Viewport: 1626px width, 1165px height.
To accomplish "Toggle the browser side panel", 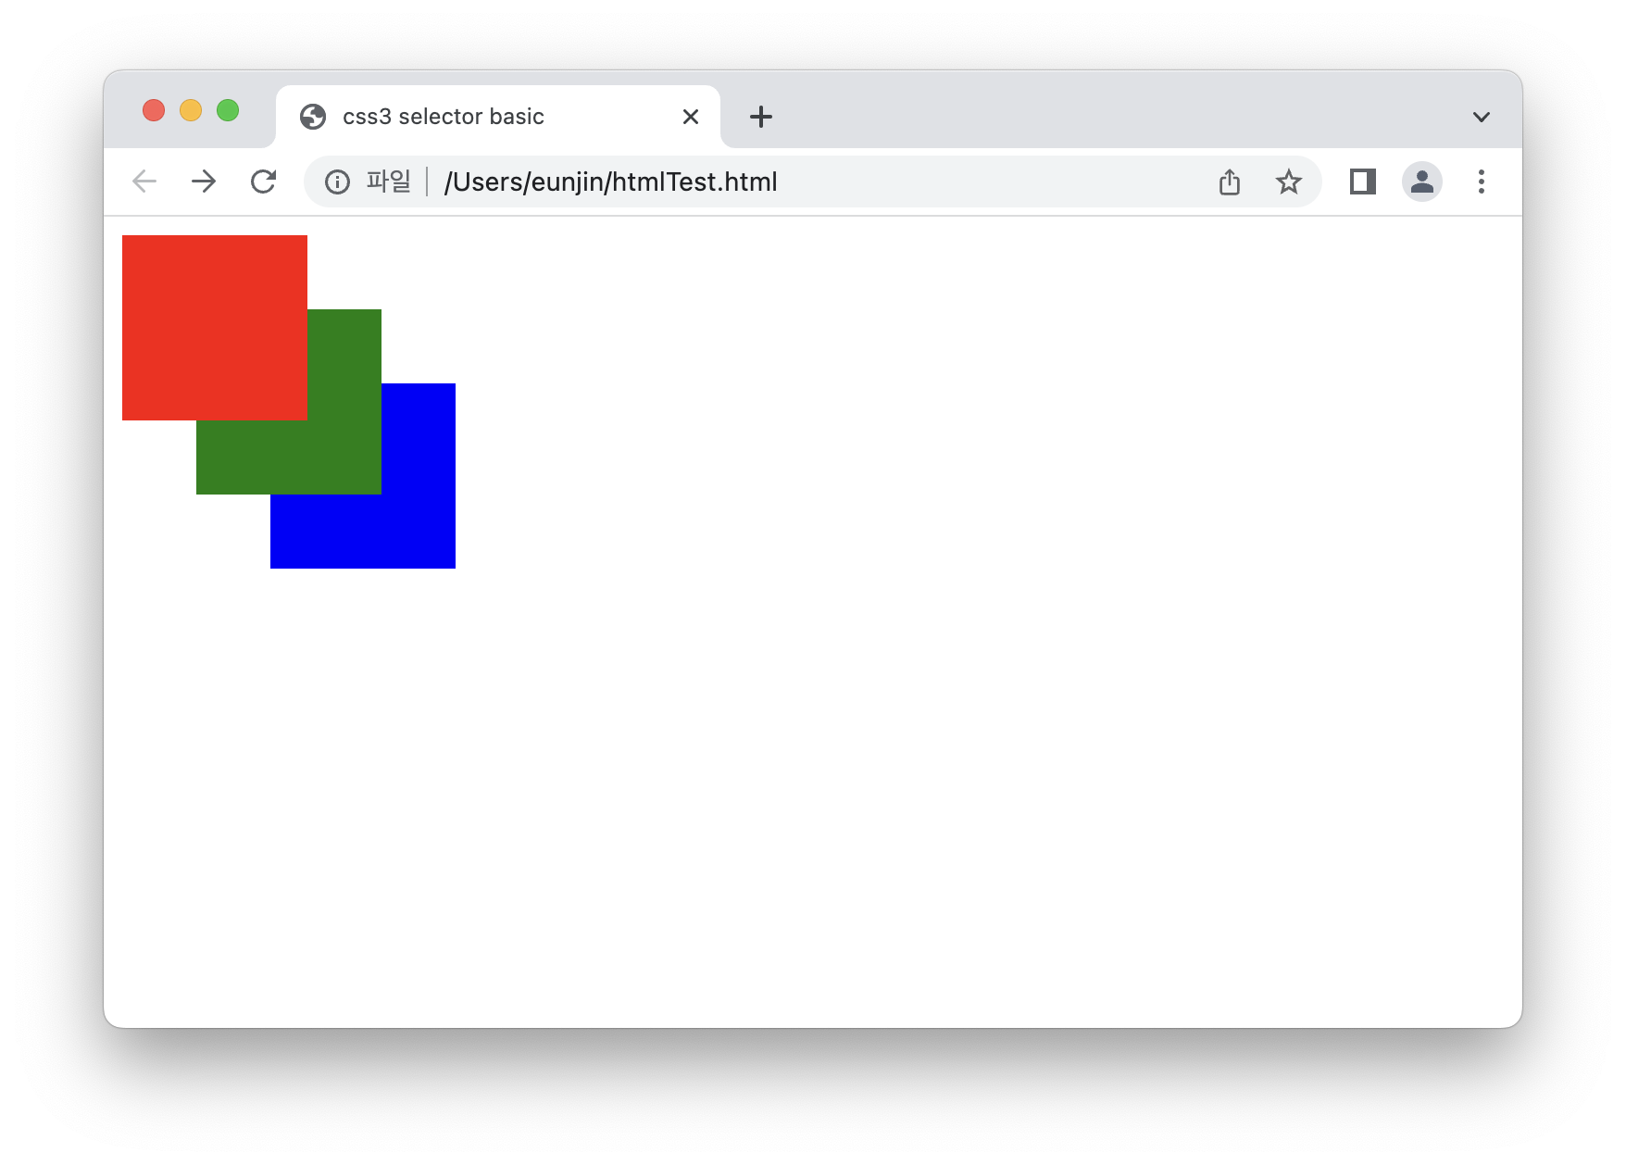I will (1363, 182).
